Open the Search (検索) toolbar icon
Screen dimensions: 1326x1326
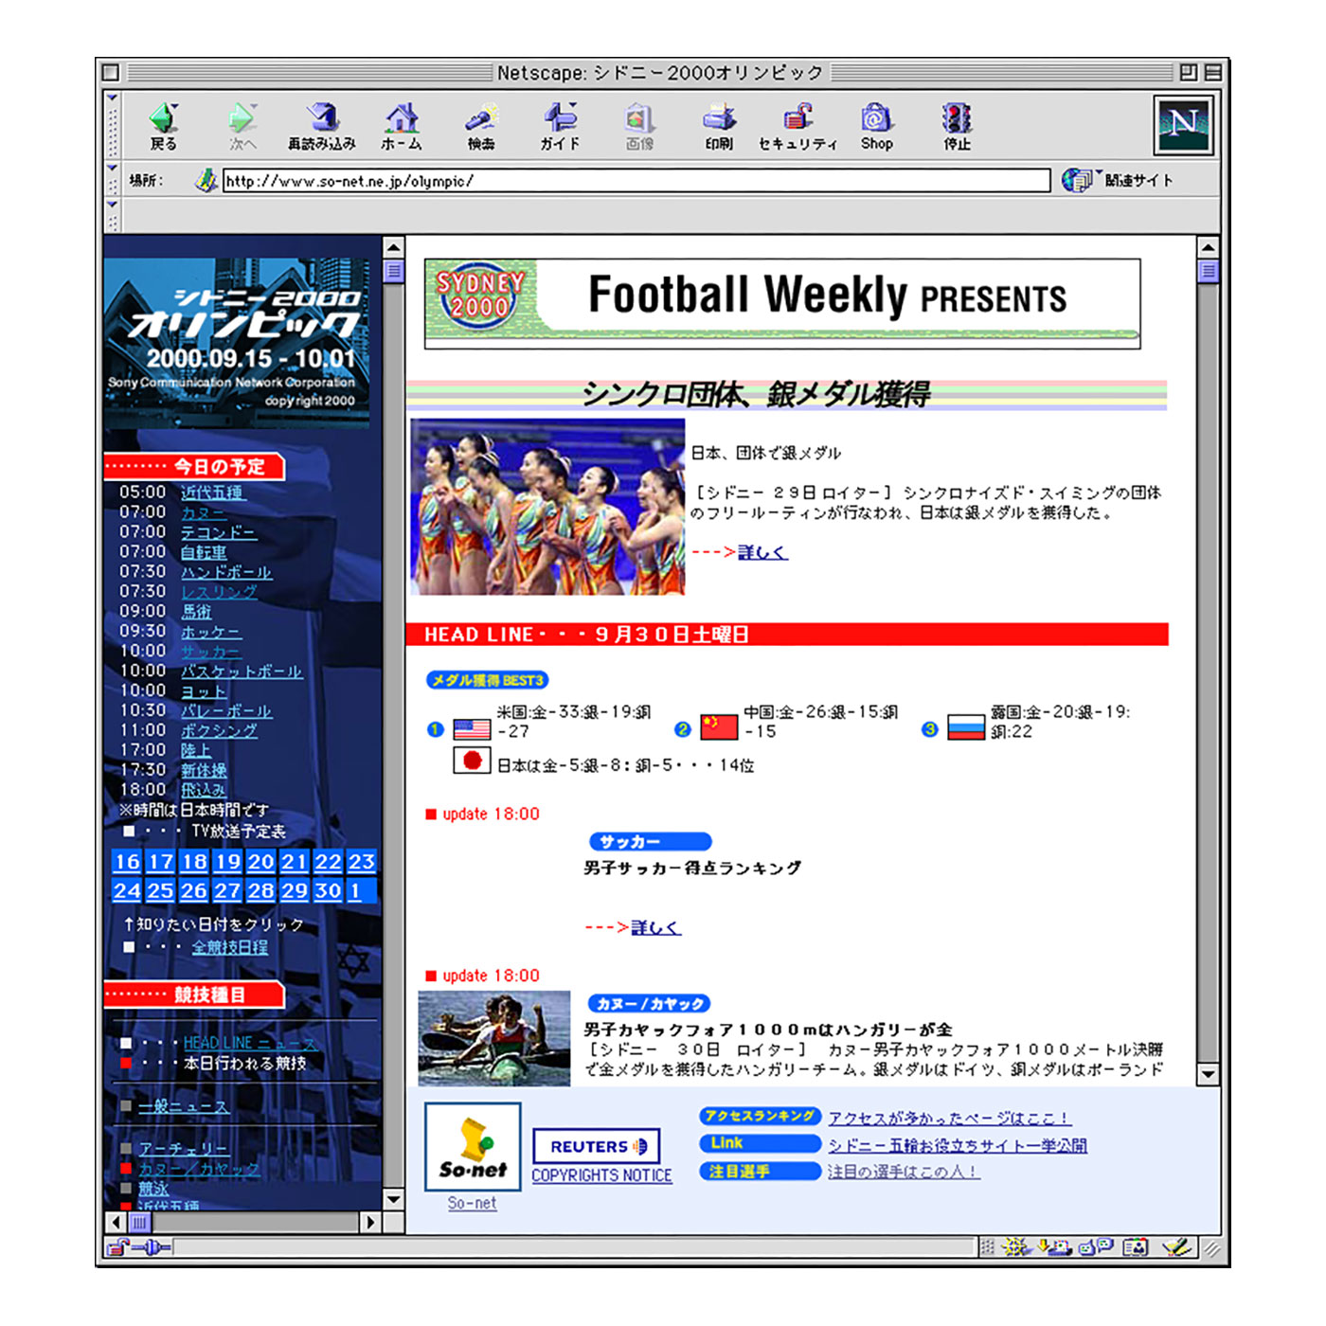pyautogui.click(x=481, y=125)
